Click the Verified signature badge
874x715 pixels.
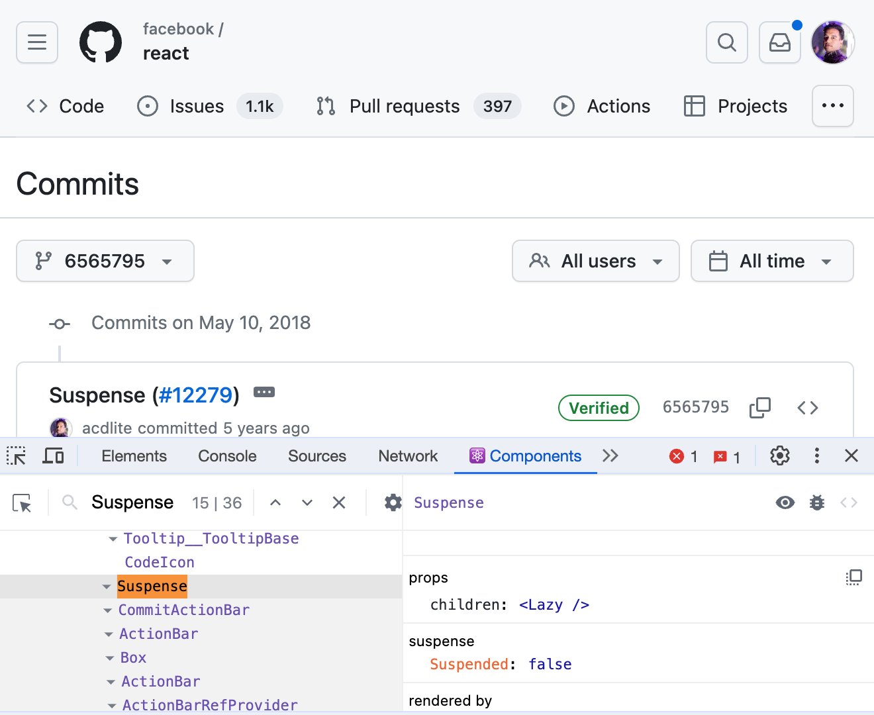599,408
